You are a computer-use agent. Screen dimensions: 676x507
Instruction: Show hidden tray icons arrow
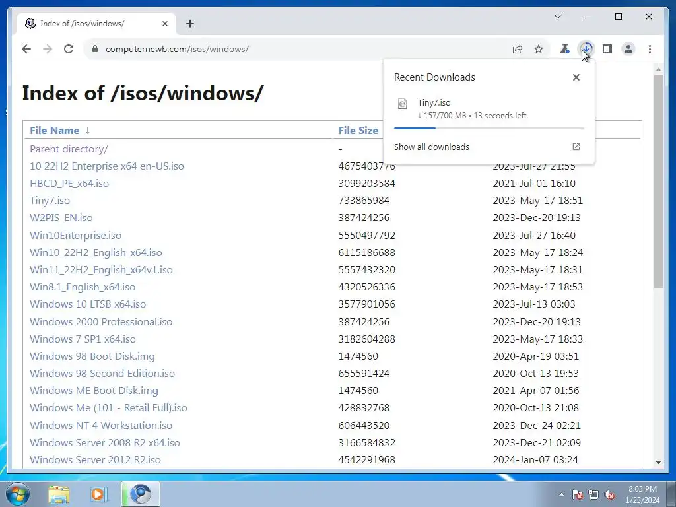[561, 495]
